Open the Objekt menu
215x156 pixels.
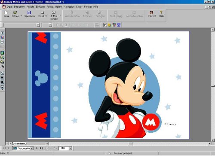[58, 7]
